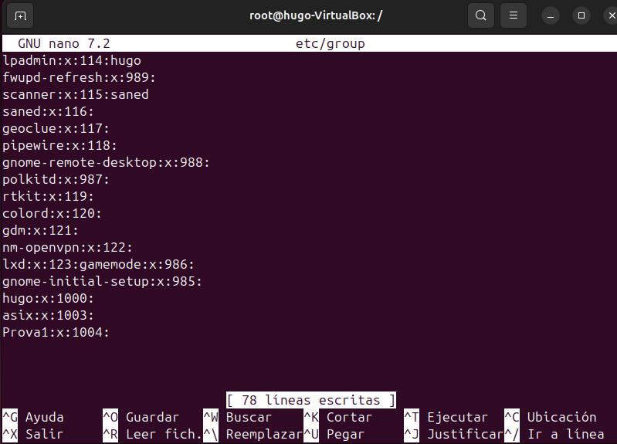
Task: Minimize the terminal window
Action: coord(551,15)
